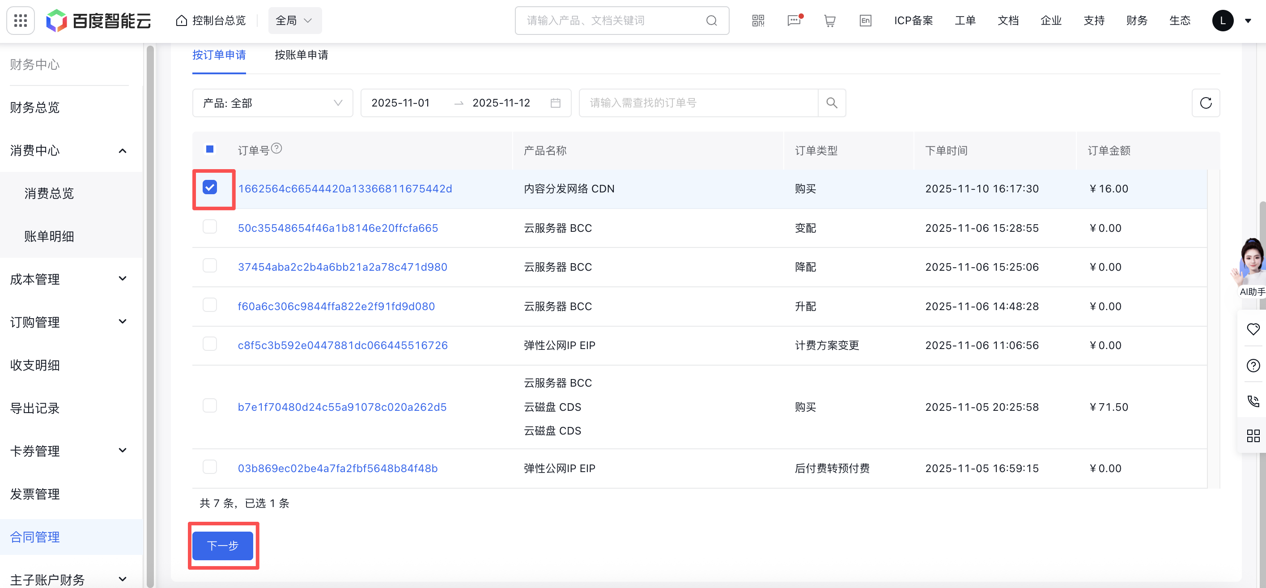The height and width of the screenshot is (588, 1266).
Task: Refresh the order list
Action: pyautogui.click(x=1206, y=103)
